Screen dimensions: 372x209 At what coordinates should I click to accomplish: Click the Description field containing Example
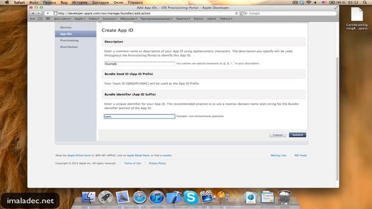[x=139, y=64]
